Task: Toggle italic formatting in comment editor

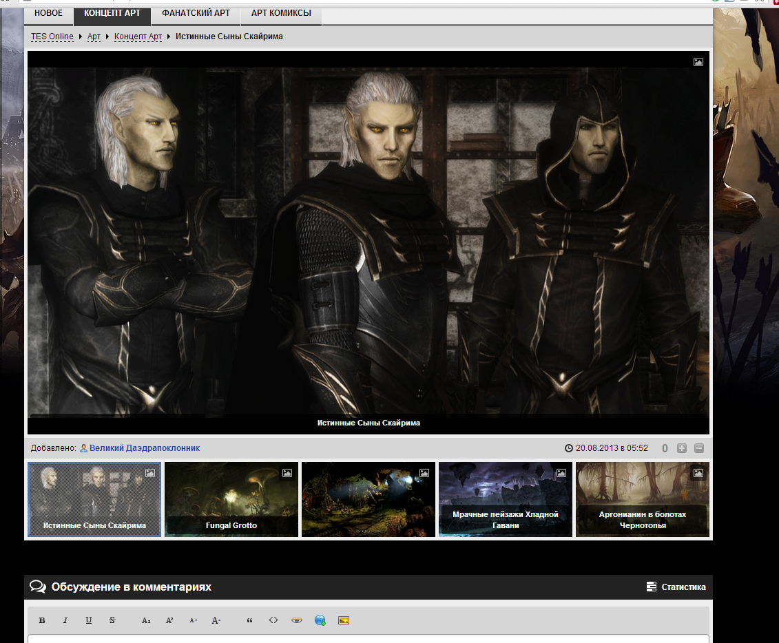Action: (x=65, y=620)
